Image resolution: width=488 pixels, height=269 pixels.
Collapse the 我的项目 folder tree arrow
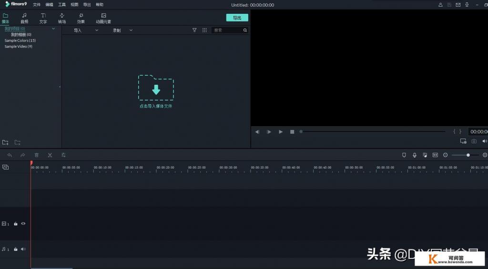[x=53, y=29]
